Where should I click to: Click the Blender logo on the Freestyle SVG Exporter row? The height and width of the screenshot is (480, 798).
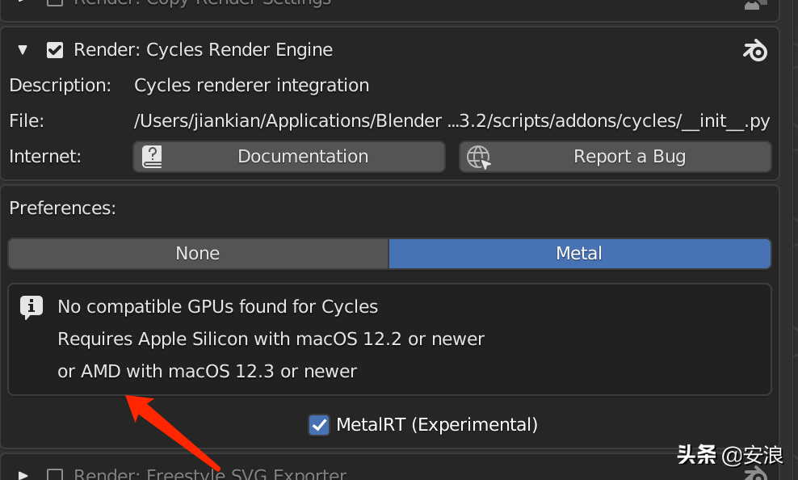point(754,474)
